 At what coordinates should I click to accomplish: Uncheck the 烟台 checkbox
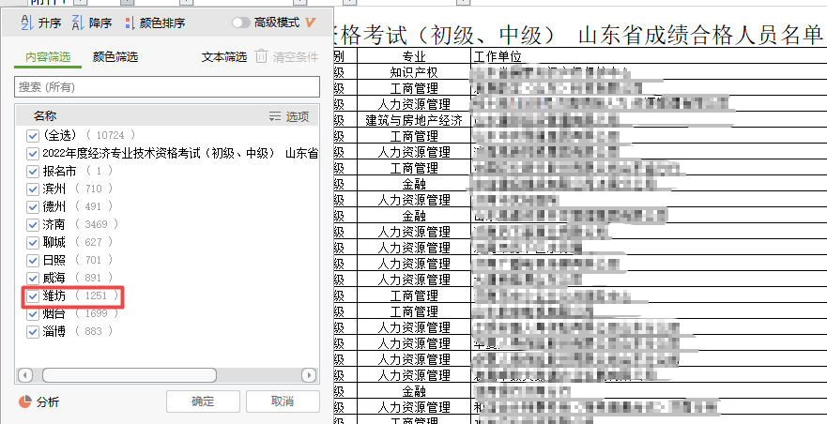tap(33, 314)
